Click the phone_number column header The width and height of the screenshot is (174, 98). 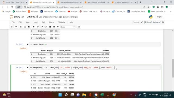(65, 51)
